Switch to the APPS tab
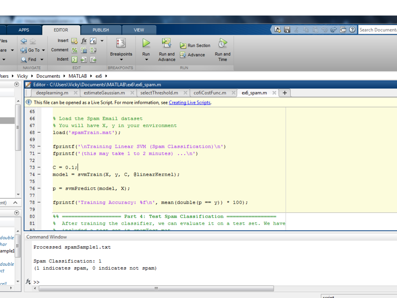This screenshot has width=397, height=298. coord(24,30)
